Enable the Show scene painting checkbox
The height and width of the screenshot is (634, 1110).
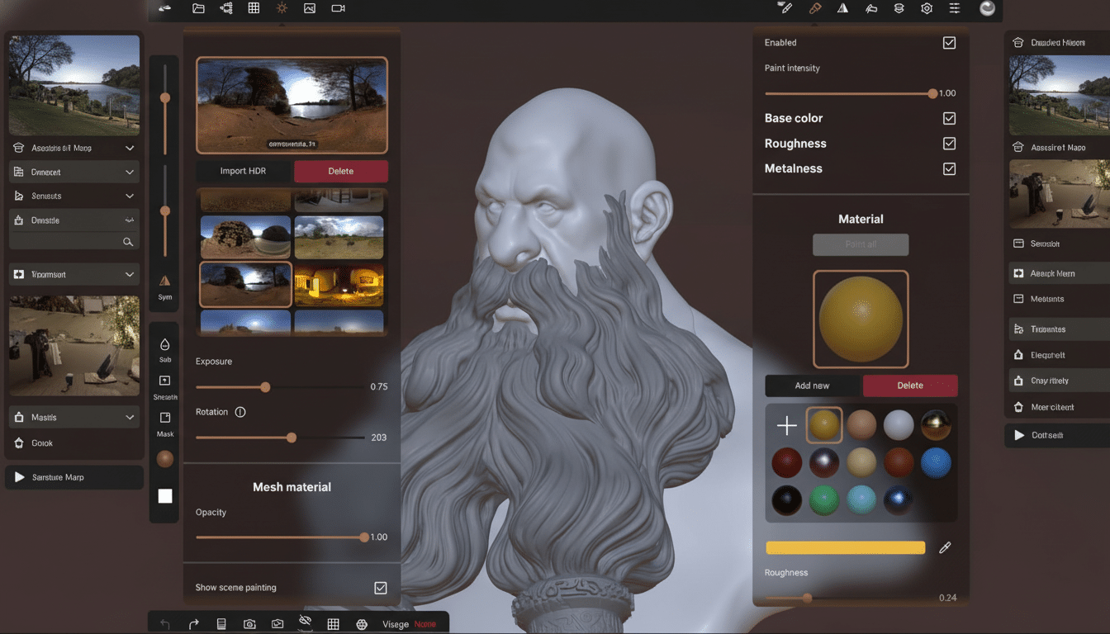(381, 588)
